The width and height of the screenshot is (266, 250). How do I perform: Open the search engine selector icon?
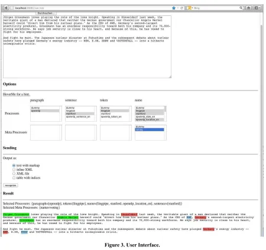190,8
